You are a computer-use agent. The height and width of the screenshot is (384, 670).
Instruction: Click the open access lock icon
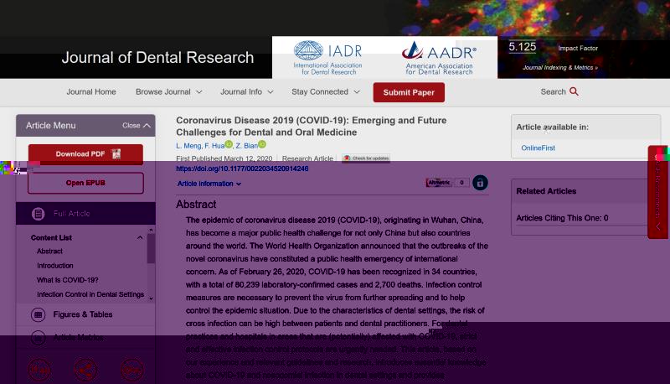tap(480, 183)
